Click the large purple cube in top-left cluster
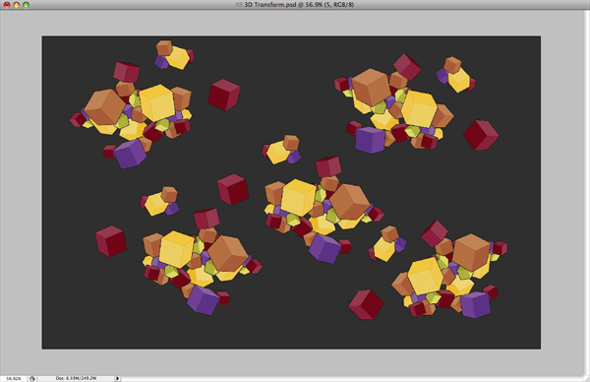The width and height of the screenshot is (590, 382). tap(130, 154)
